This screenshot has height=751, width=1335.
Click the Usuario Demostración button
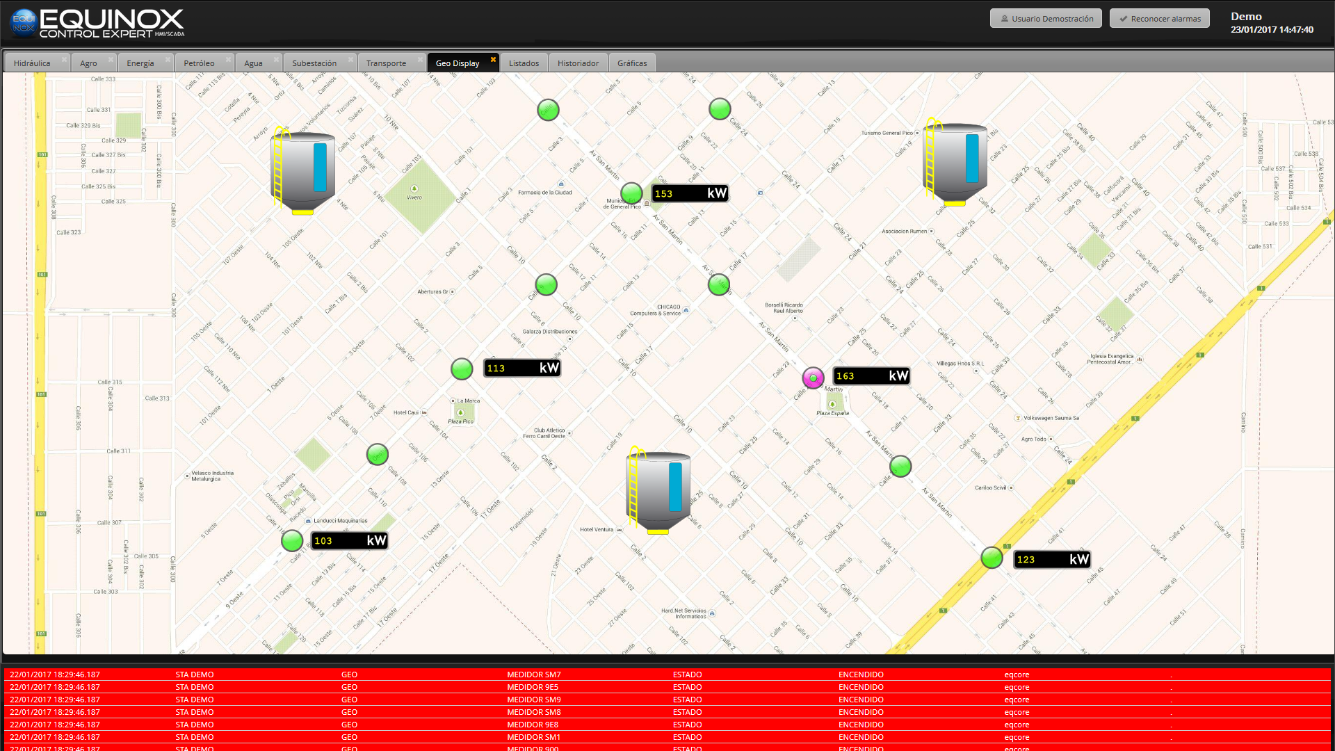tap(1046, 19)
